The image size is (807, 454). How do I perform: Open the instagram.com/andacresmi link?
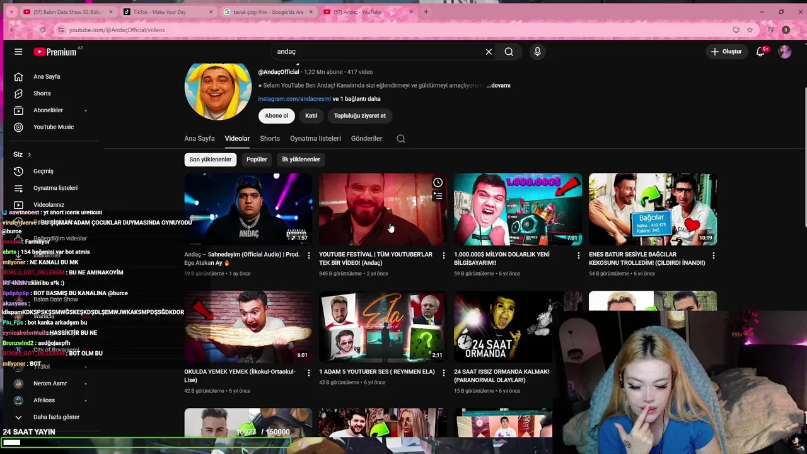point(294,98)
